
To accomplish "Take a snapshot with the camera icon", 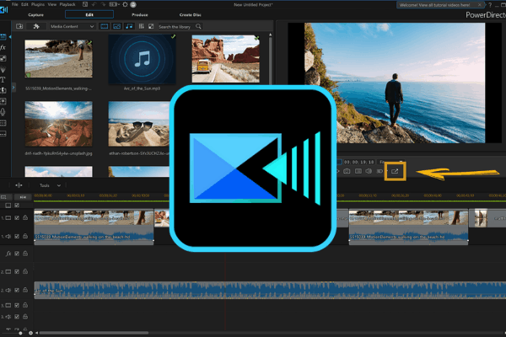I will (347, 171).
